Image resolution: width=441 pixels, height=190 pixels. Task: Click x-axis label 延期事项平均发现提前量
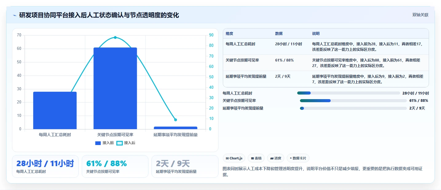coord(175,135)
